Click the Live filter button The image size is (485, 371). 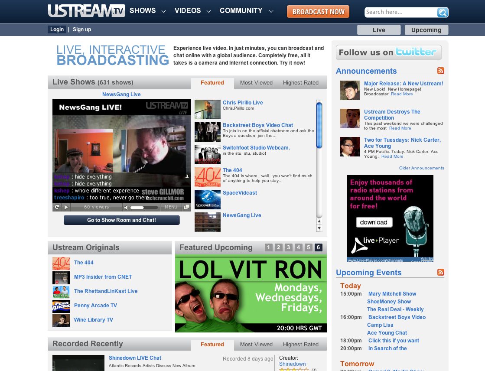pos(379,30)
